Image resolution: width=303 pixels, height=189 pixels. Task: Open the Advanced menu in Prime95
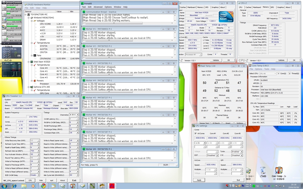(98, 7)
